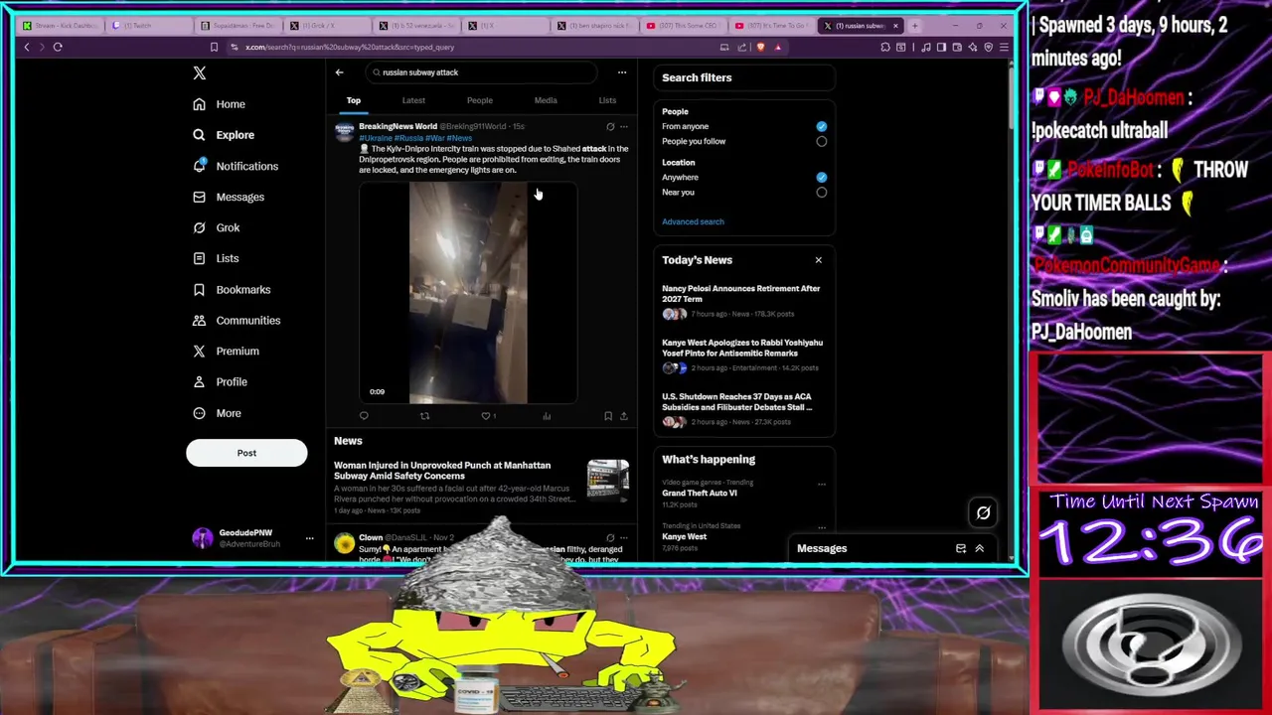Open Nancy Pelosi retirement news story
The width and height of the screenshot is (1272, 715).
click(741, 294)
